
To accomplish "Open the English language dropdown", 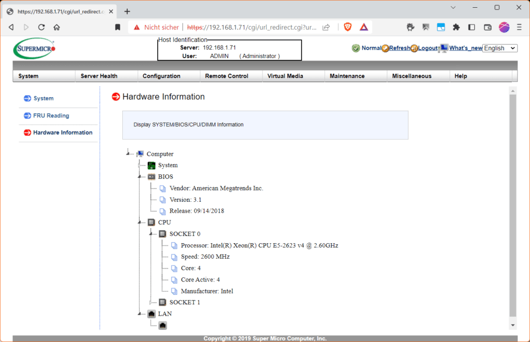I will [500, 48].
